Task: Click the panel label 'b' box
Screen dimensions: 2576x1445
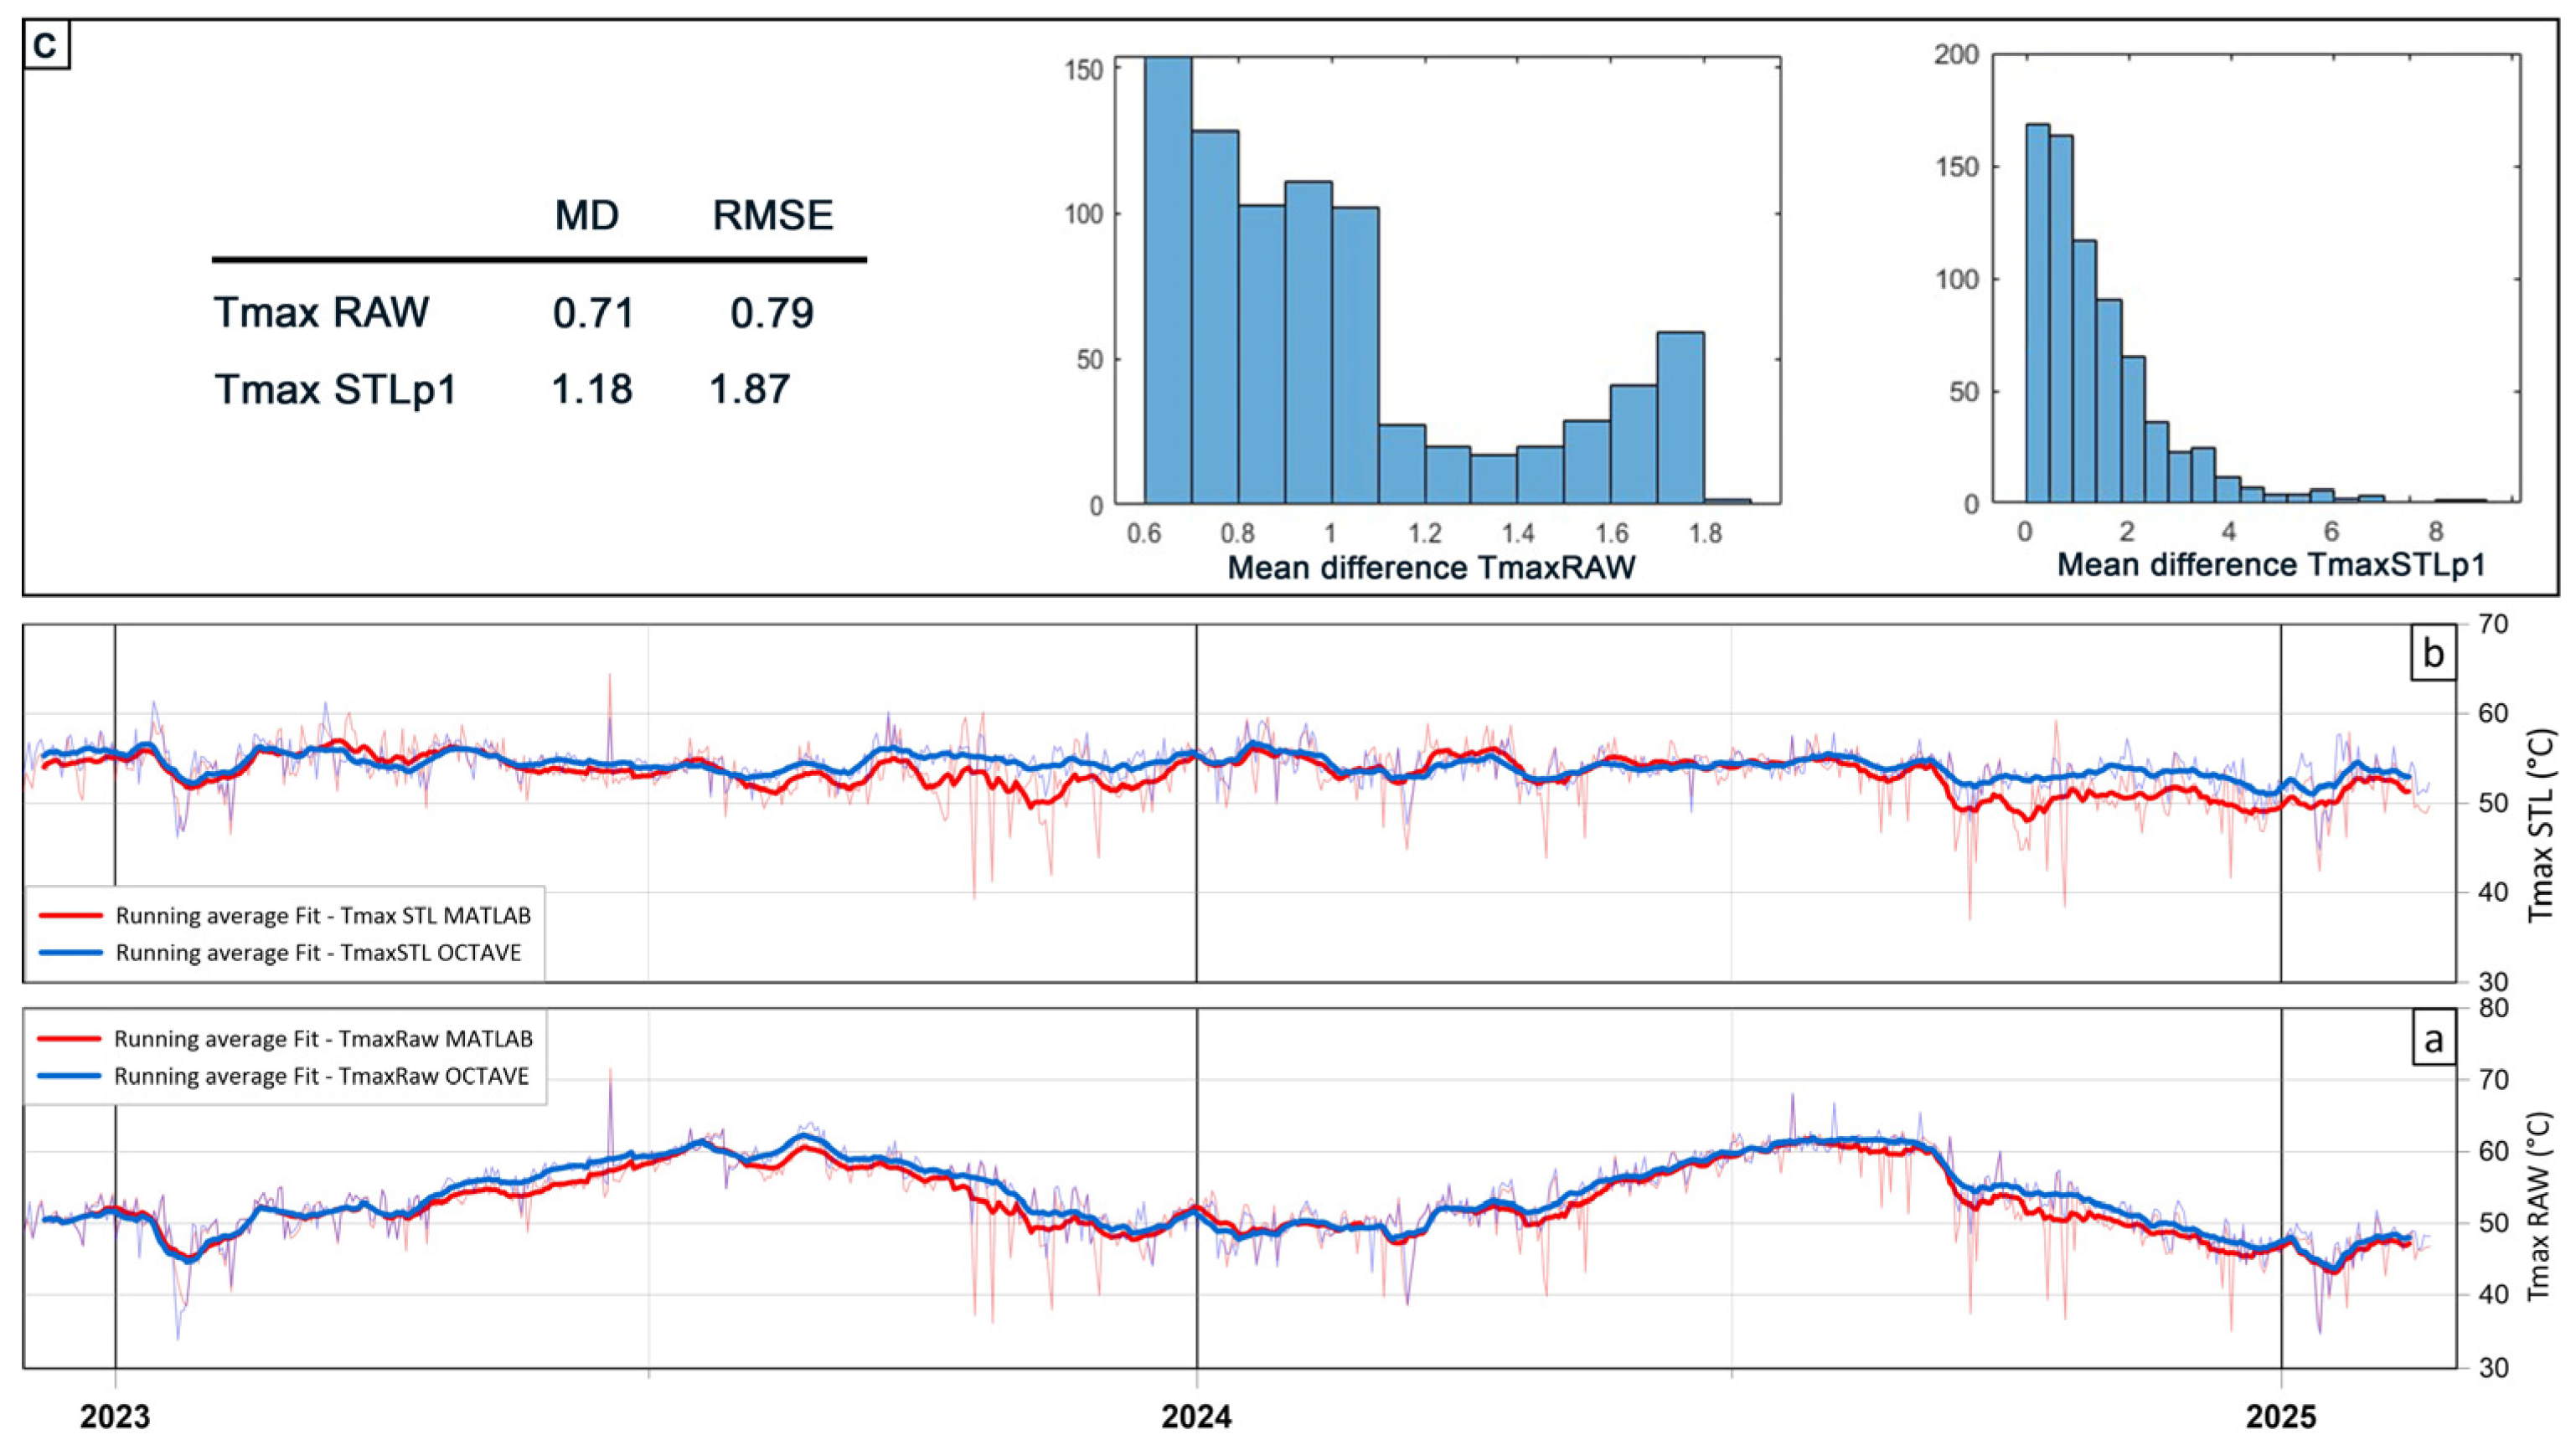Action: coord(2432,654)
